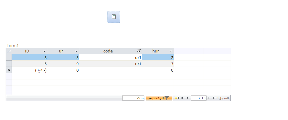Click the form command button above form1
The height and width of the screenshot is (120, 288).
click(114, 17)
